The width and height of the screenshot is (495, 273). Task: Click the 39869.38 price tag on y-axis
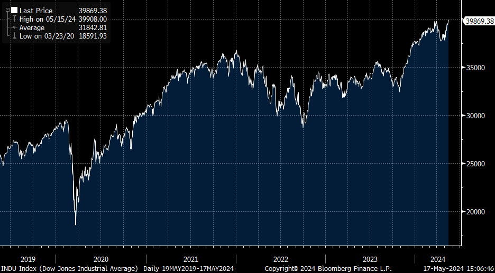(479, 21)
